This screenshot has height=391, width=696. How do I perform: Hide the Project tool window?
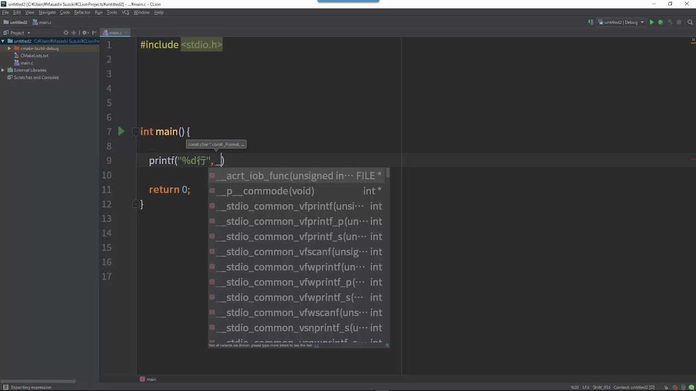(95, 33)
